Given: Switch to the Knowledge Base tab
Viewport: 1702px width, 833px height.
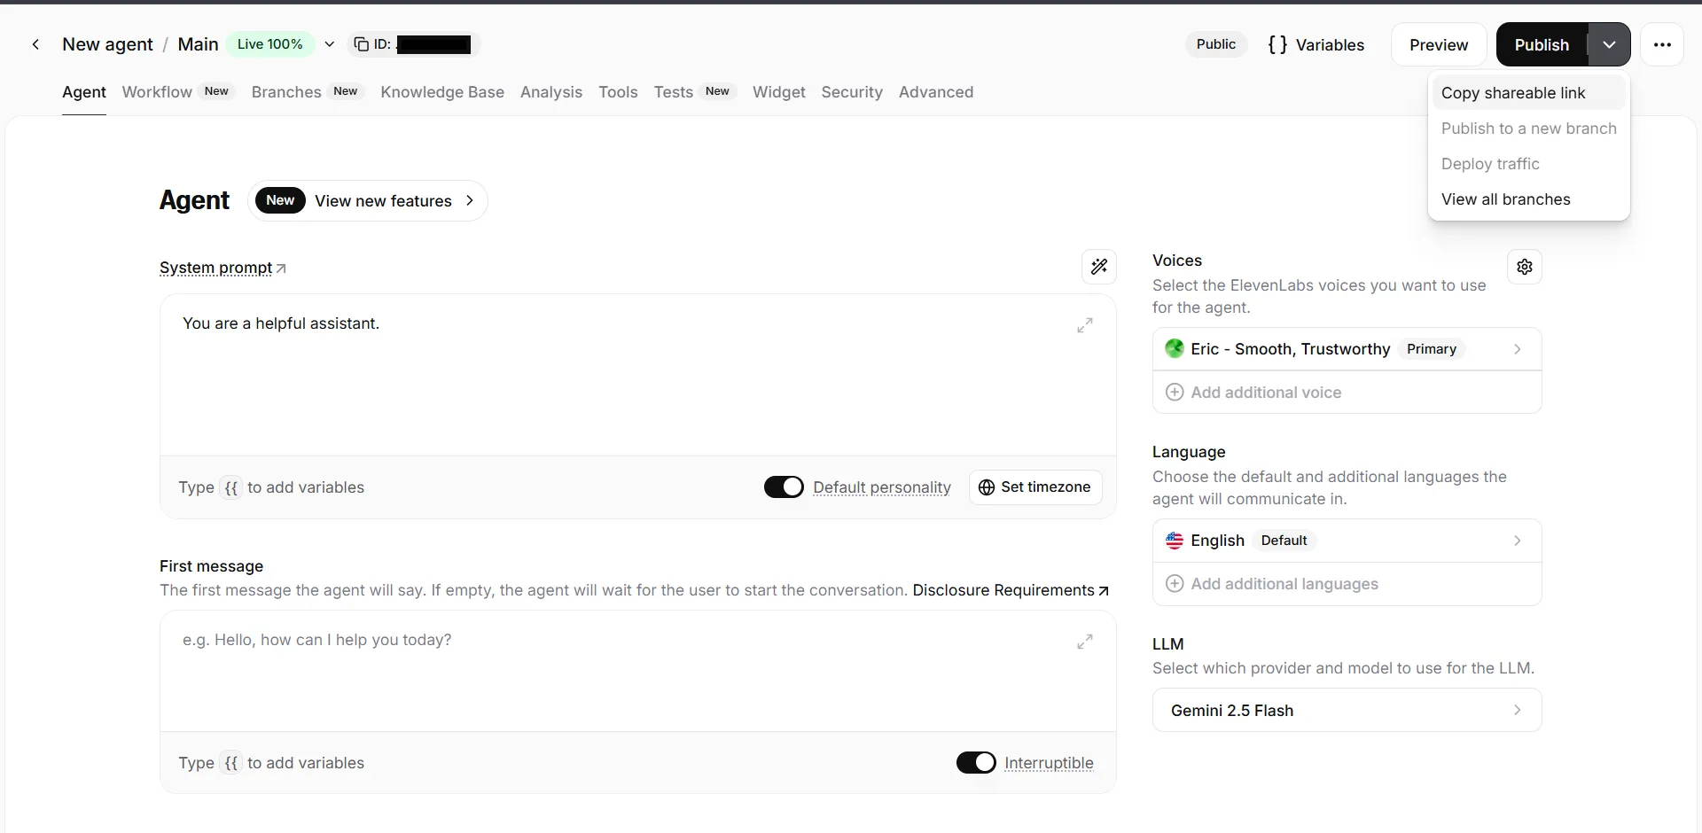Looking at the screenshot, I should 441,92.
